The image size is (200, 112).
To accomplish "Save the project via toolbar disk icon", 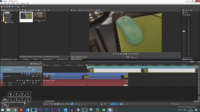I will (7, 7).
